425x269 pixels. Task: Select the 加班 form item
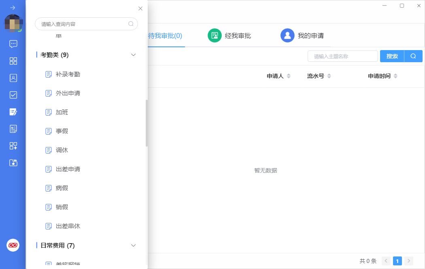pyautogui.click(x=62, y=112)
